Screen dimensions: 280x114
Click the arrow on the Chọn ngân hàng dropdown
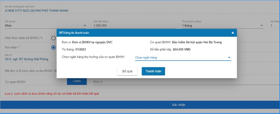229,58
